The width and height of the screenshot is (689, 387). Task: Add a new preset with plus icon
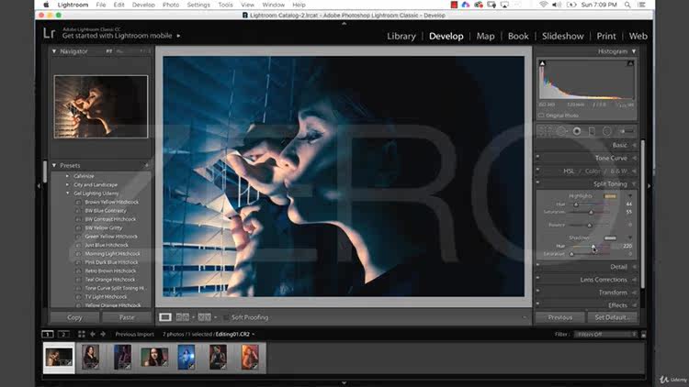point(147,165)
